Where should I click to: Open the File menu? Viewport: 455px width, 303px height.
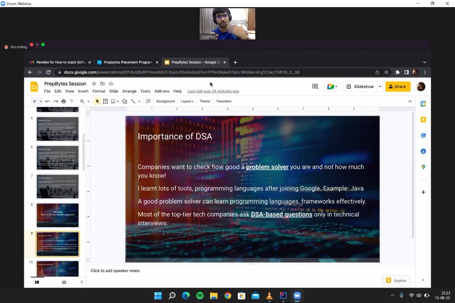[x=47, y=91]
